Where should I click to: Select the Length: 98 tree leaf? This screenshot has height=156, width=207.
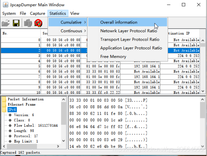[x=24, y=131]
